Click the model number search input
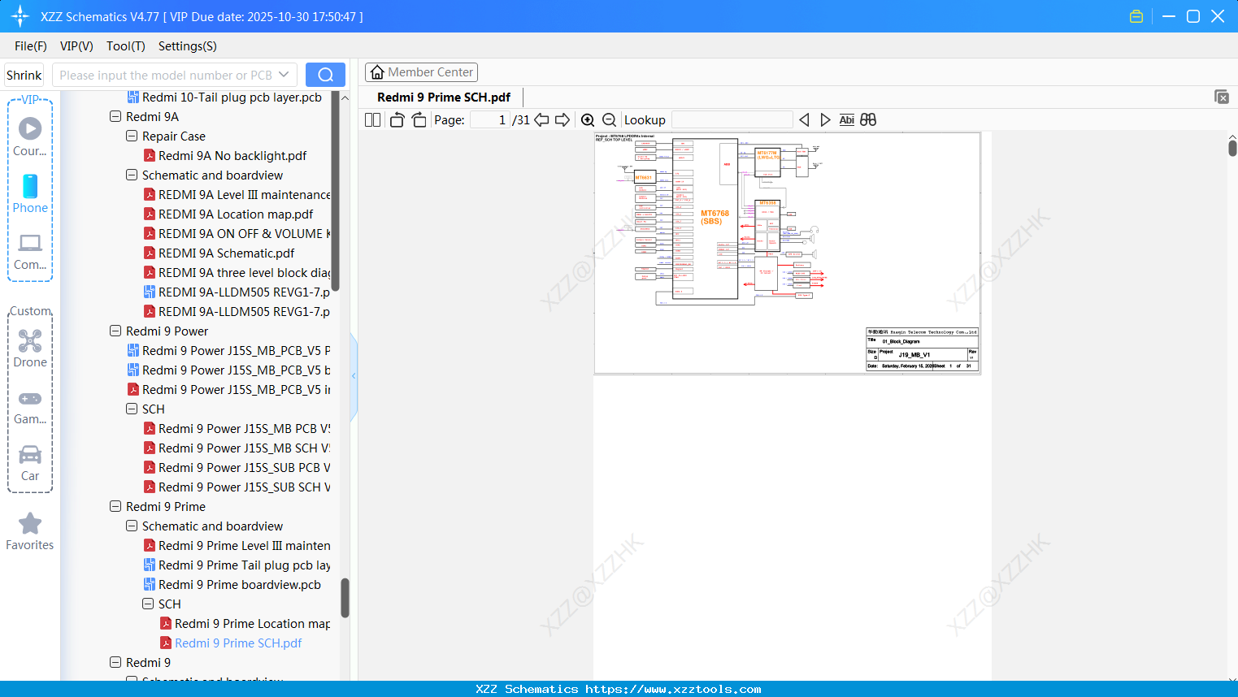The height and width of the screenshot is (697, 1238). 166,75
